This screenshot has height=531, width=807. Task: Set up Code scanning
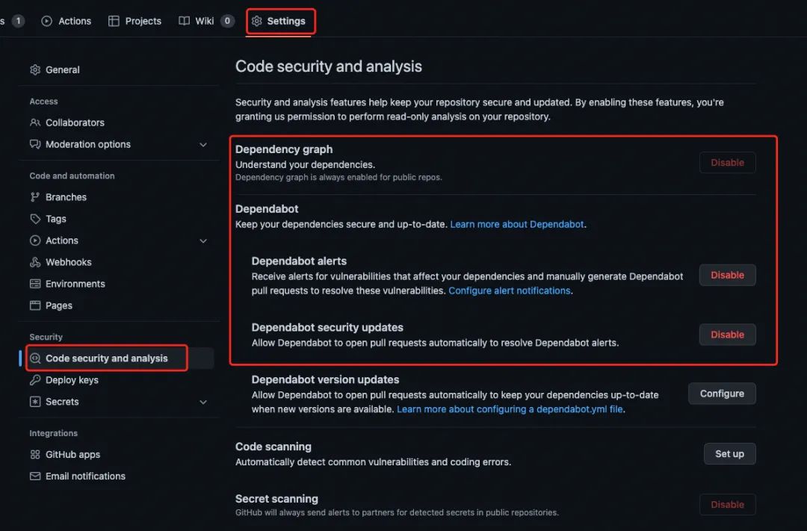tap(729, 453)
